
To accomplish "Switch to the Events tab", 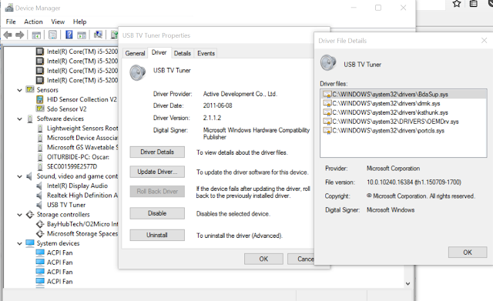I will click(206, 53).
